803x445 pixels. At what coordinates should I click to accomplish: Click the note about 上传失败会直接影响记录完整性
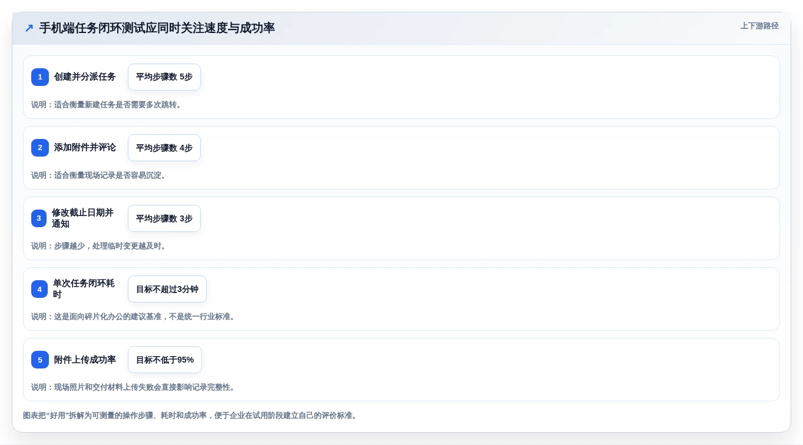[135, 387]
